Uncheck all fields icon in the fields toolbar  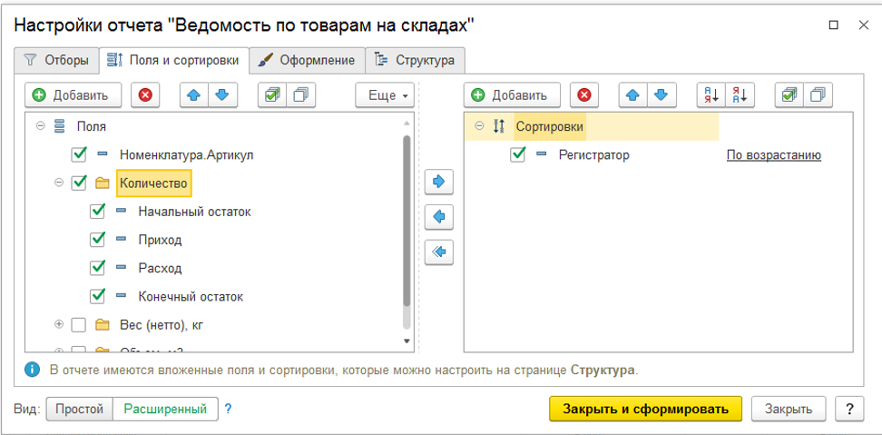click(301, 95)
